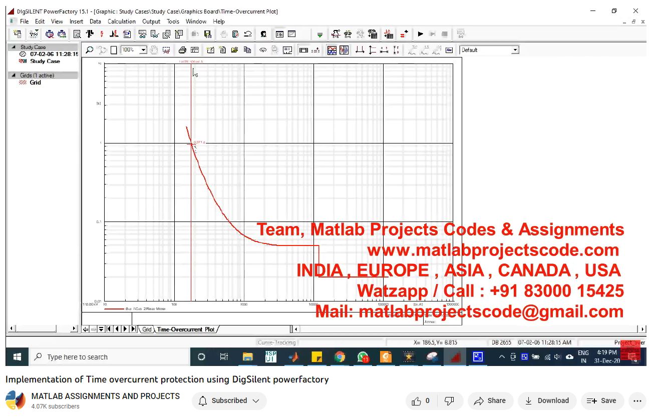Open the Default style dropdown
The image size is (651, 417).
coord(514,50)
